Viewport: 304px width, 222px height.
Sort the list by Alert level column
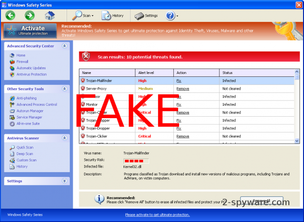point(154,73)
